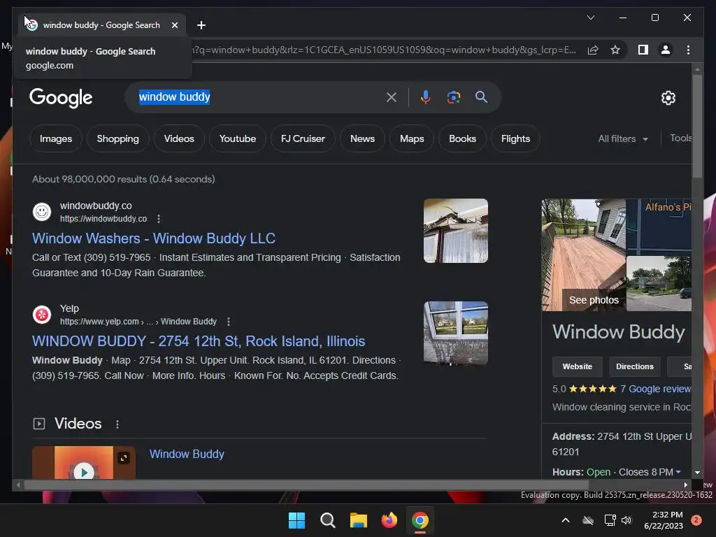Click the windowbuddy.co smiley favicon
Image resolution: width=716 pixels, height=537 pixels.
click(x=41, y=212)
